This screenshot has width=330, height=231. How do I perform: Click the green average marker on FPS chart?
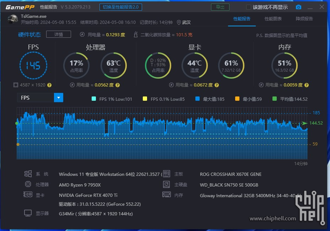pos(17,123)
